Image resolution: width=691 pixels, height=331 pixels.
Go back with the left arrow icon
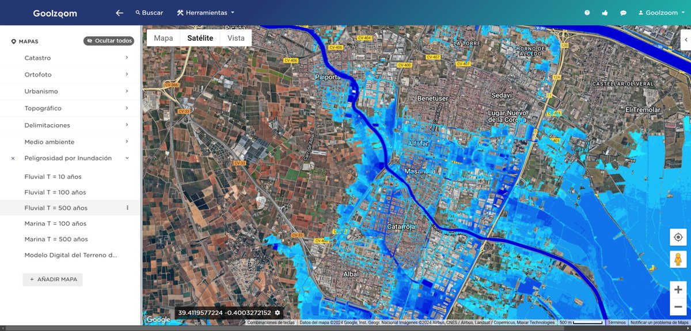[119, 13]
